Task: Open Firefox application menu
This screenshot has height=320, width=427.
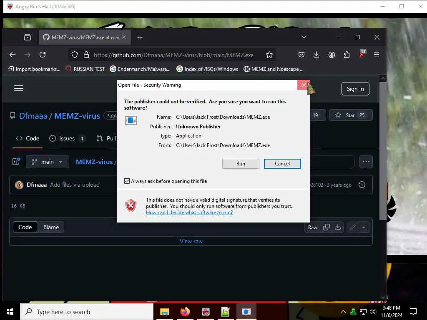Action: click(377, 55)
